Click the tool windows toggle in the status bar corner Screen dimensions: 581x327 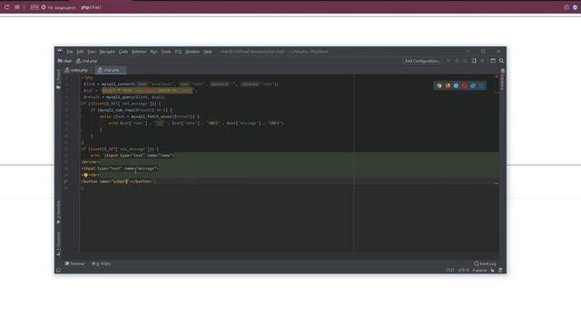(58, 271)
